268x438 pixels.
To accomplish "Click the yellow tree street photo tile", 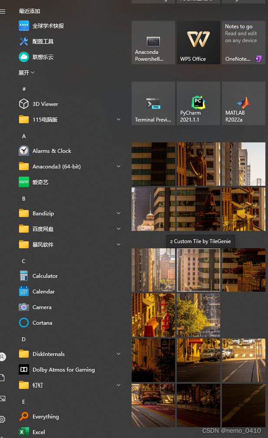I will pyautogui.click(x=198, y=315).
